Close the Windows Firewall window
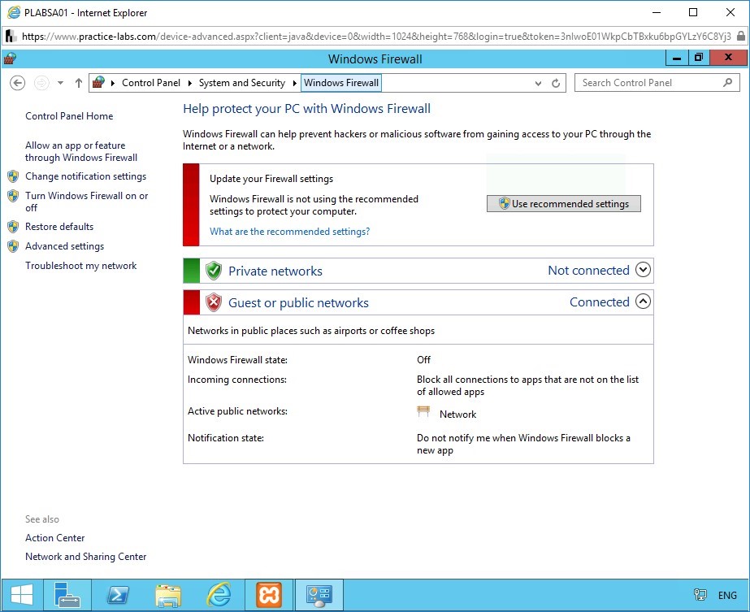 tap(729, 59)
